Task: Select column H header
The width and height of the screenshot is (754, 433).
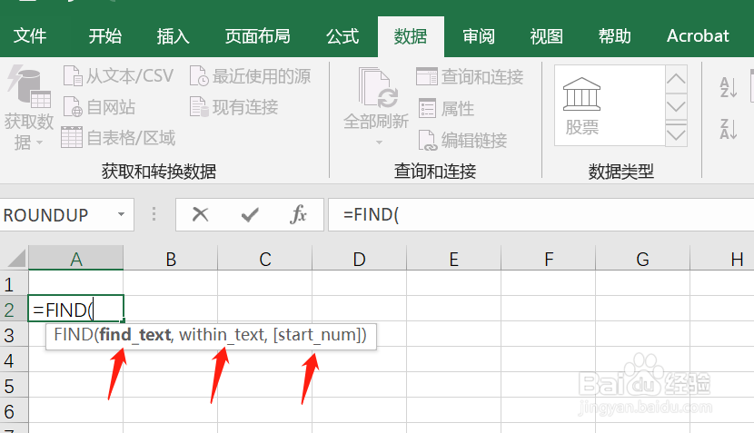Action: point(722,259)
